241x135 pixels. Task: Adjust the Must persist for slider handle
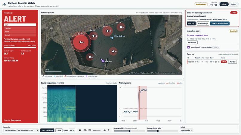click(x=158, y=131)
